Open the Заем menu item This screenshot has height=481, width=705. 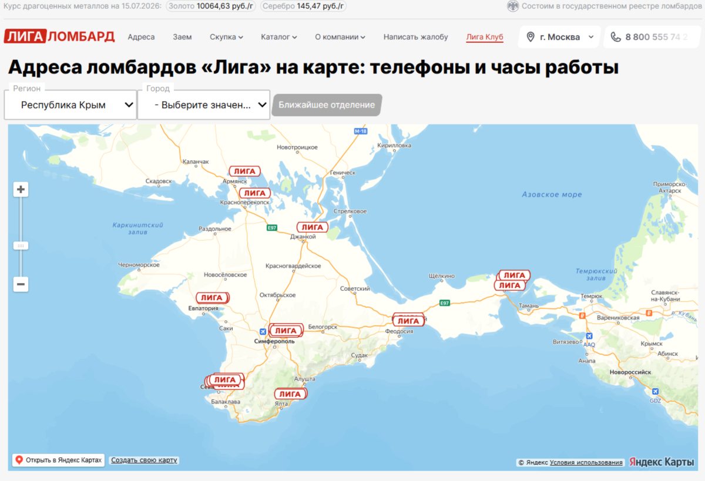click(182, 37)
